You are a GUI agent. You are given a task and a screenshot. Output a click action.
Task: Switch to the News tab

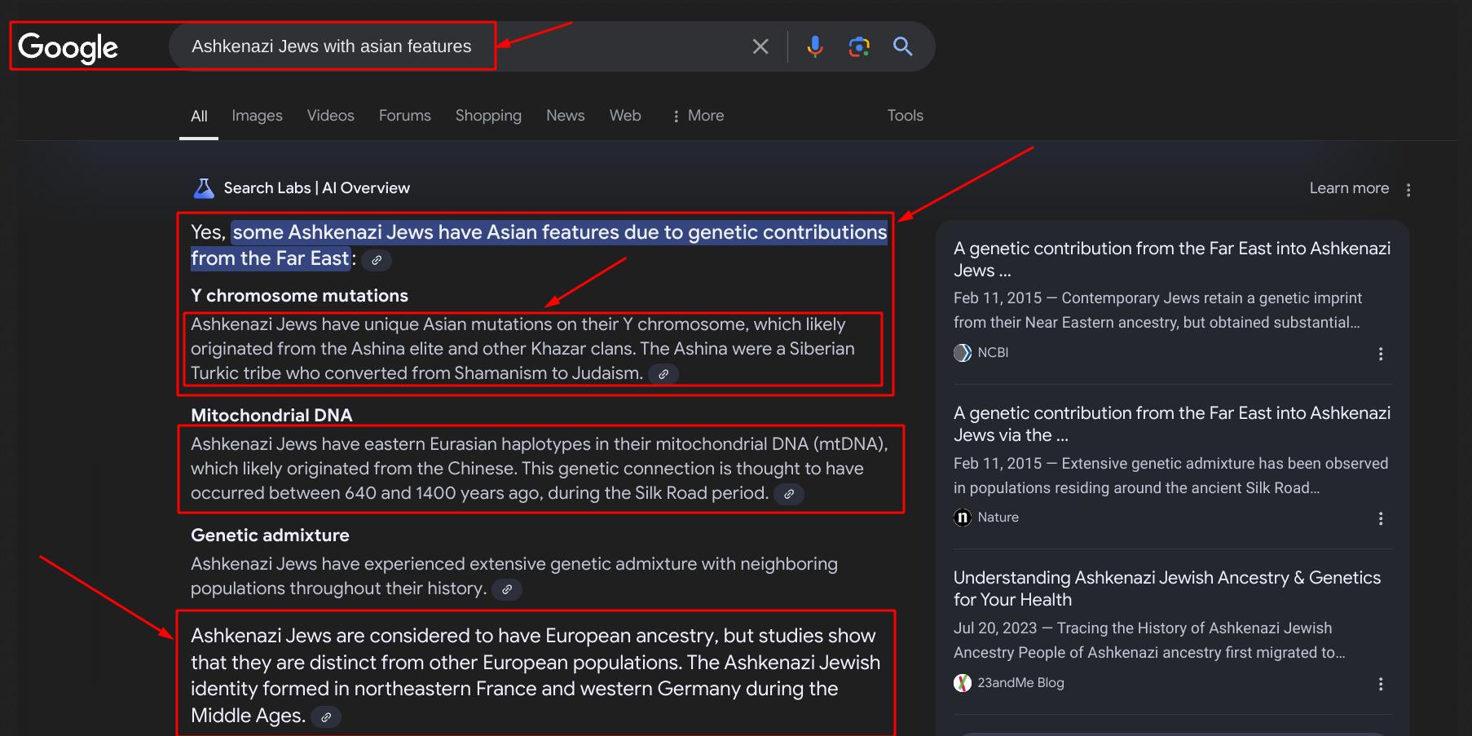pyautogui.click(x=565, y=116)
